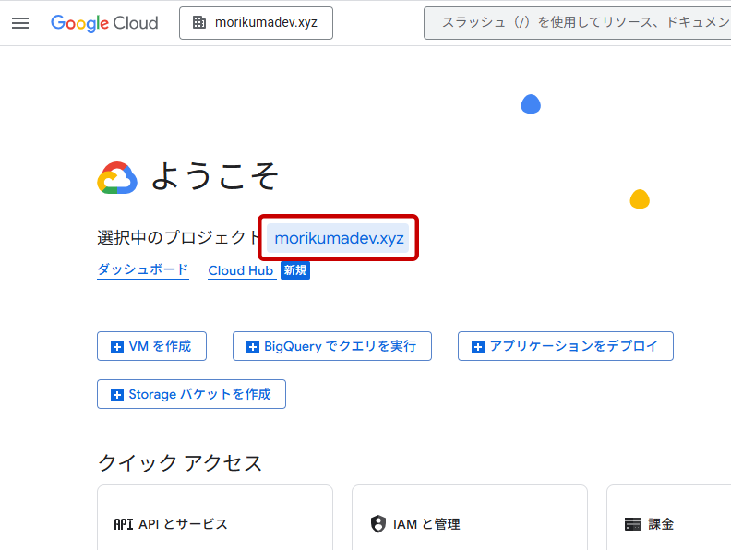The width and height of the screenshot is (731, 550).
Task: Open the morikumadev.xyz project picker in header
Action: tap(256, 23)
